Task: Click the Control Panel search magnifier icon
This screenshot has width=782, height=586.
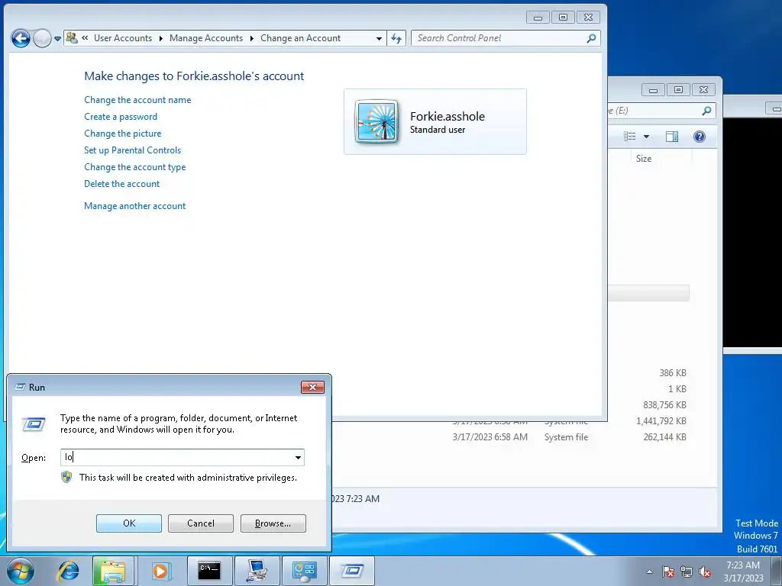Action: [592, 38]
